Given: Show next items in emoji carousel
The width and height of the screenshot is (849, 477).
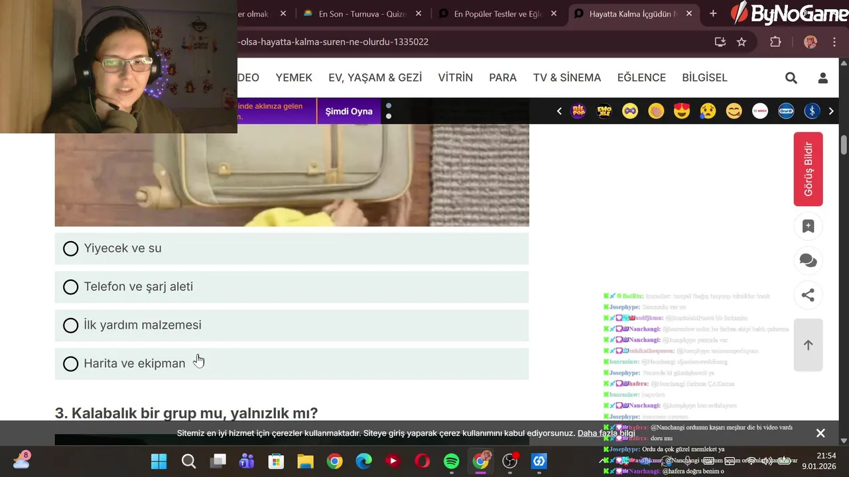Looking at the screenshot, I should (x=831, y=111).
